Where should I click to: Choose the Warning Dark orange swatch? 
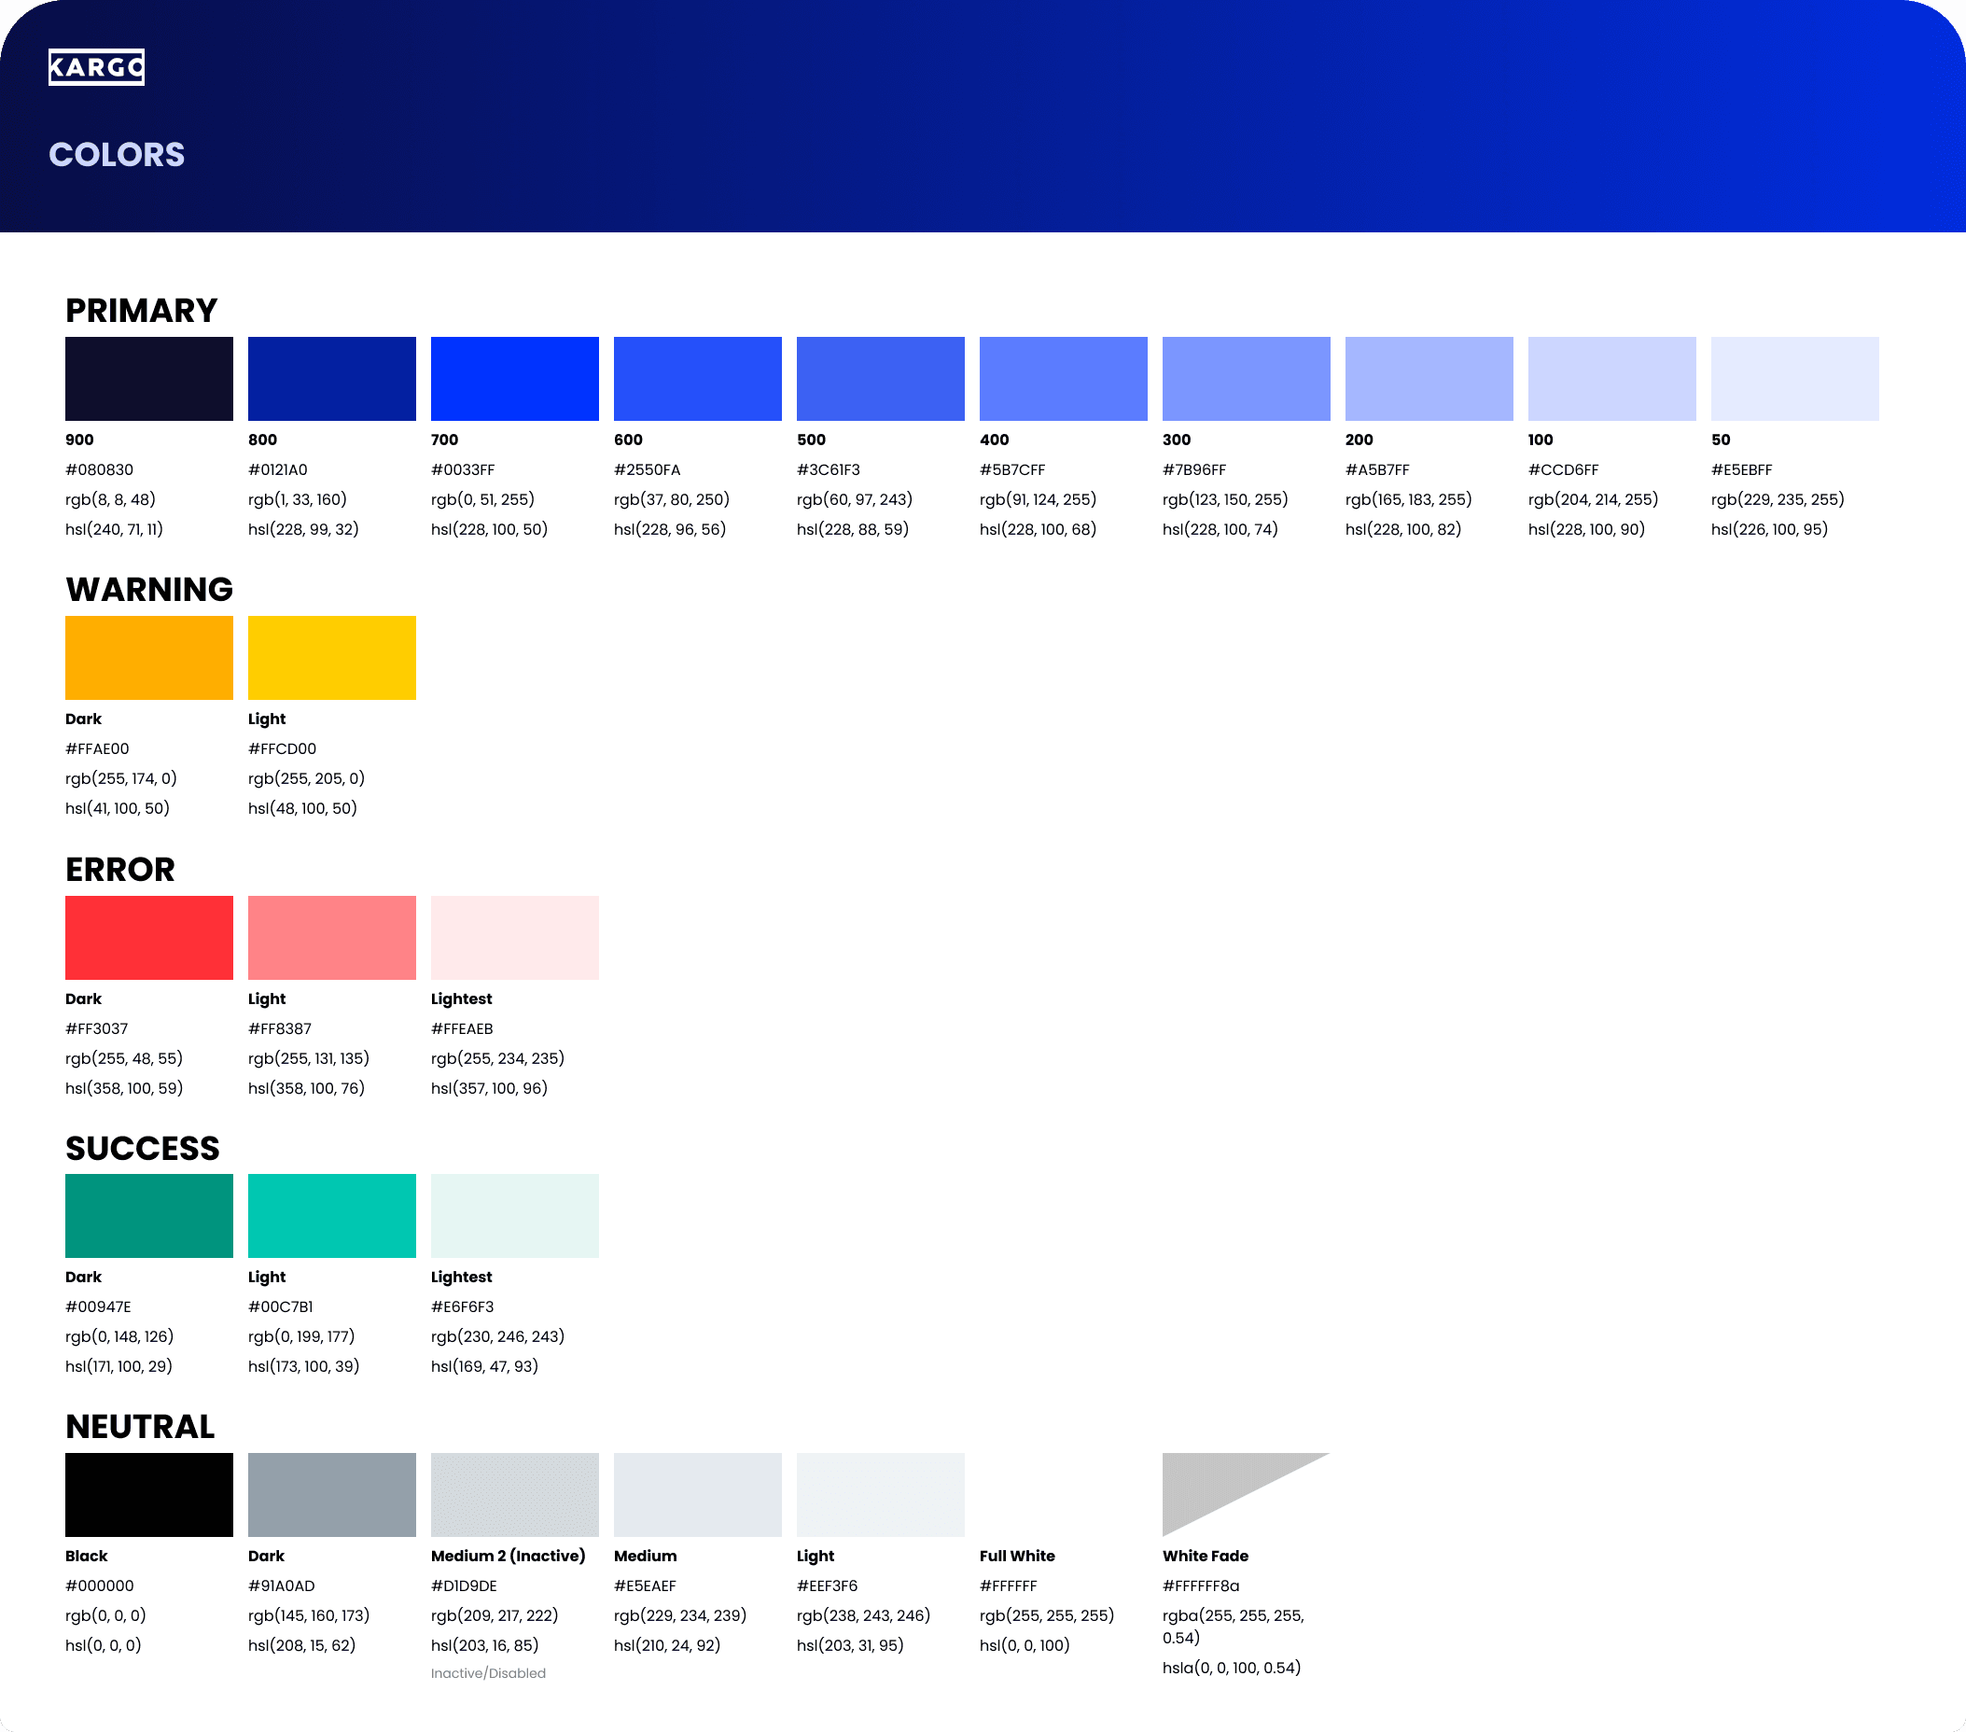(x=149, y=657)
